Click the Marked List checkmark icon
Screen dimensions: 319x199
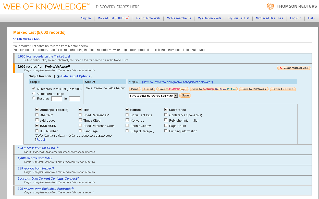click(x=127, y=18)
